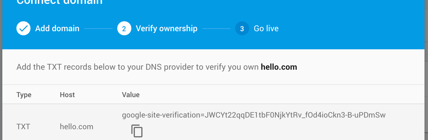Select the Add domain step label

point(57,29)
